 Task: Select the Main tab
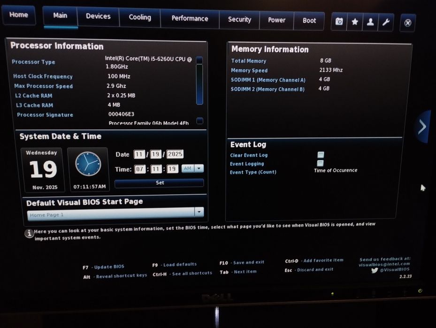click(x=61, y=16)
